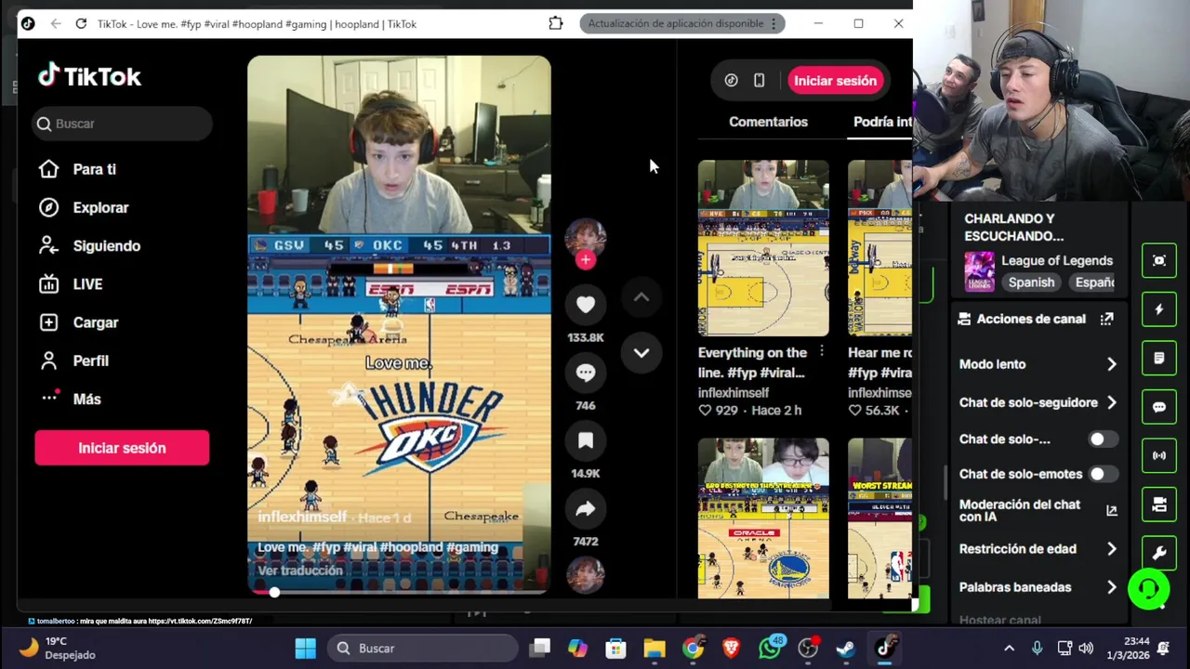Click the Buscar search field in TikTok
This screenshot has height=669, width=1190.
122,124
